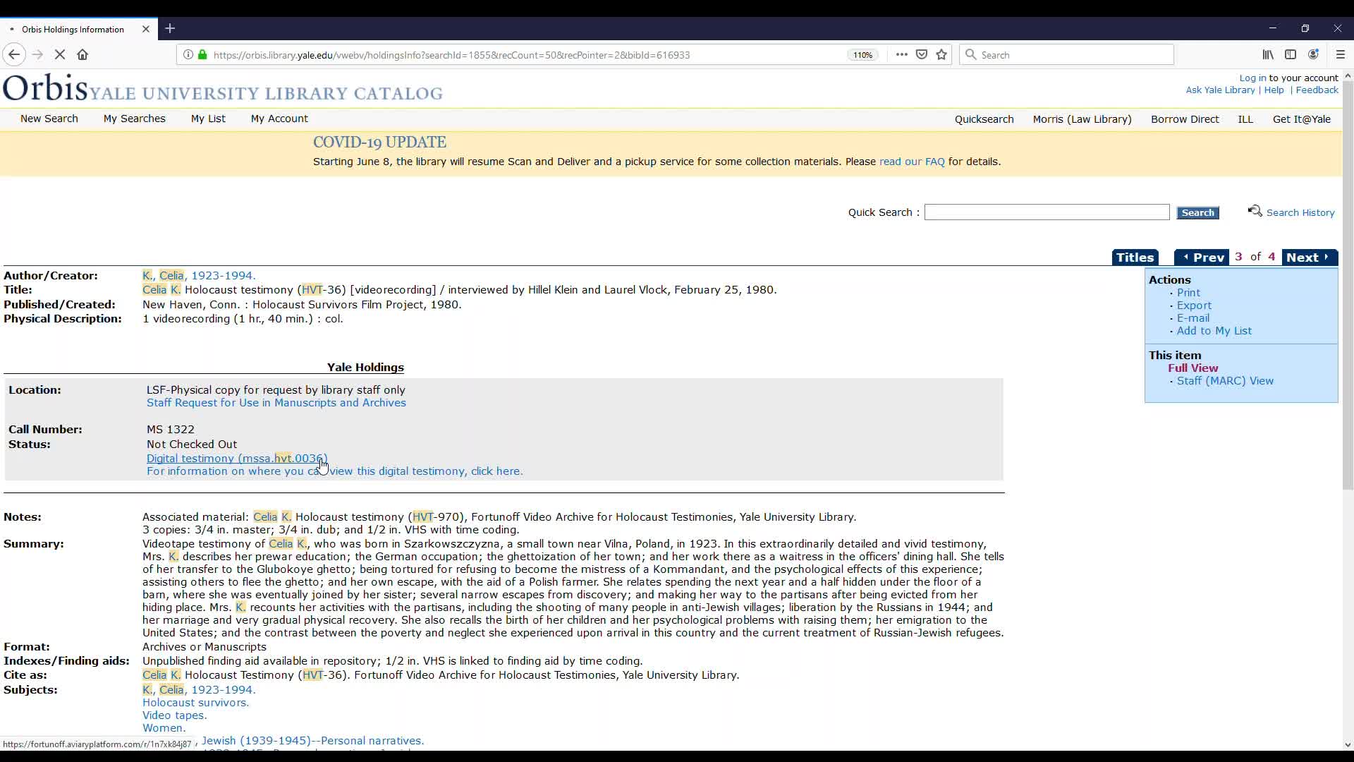1354x762 pixels.
Task: Click the browser forward arrow
Action: tap(37, 55)
